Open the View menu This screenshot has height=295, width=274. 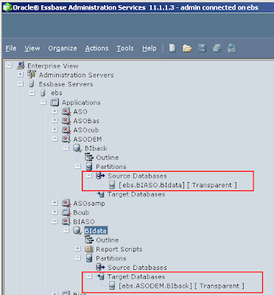coord(32,48)
